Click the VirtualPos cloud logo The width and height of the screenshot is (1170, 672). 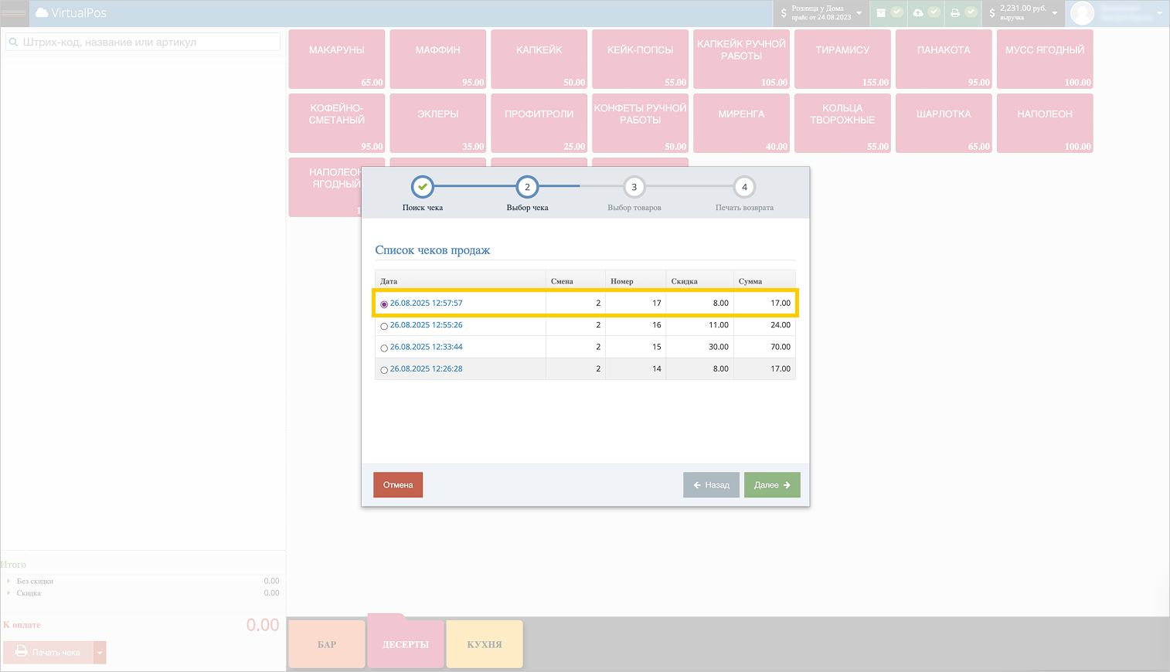click(42, 13)
